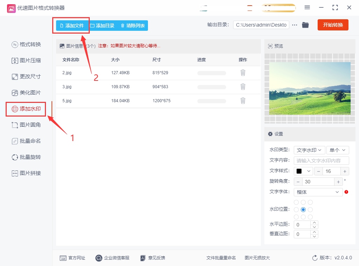Open the 格式转换 format conversion section

click(26, 44)
